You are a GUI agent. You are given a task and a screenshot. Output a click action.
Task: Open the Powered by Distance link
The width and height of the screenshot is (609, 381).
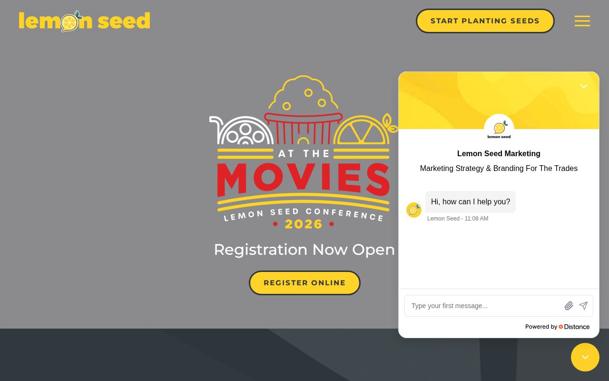[x=557, y=327]
